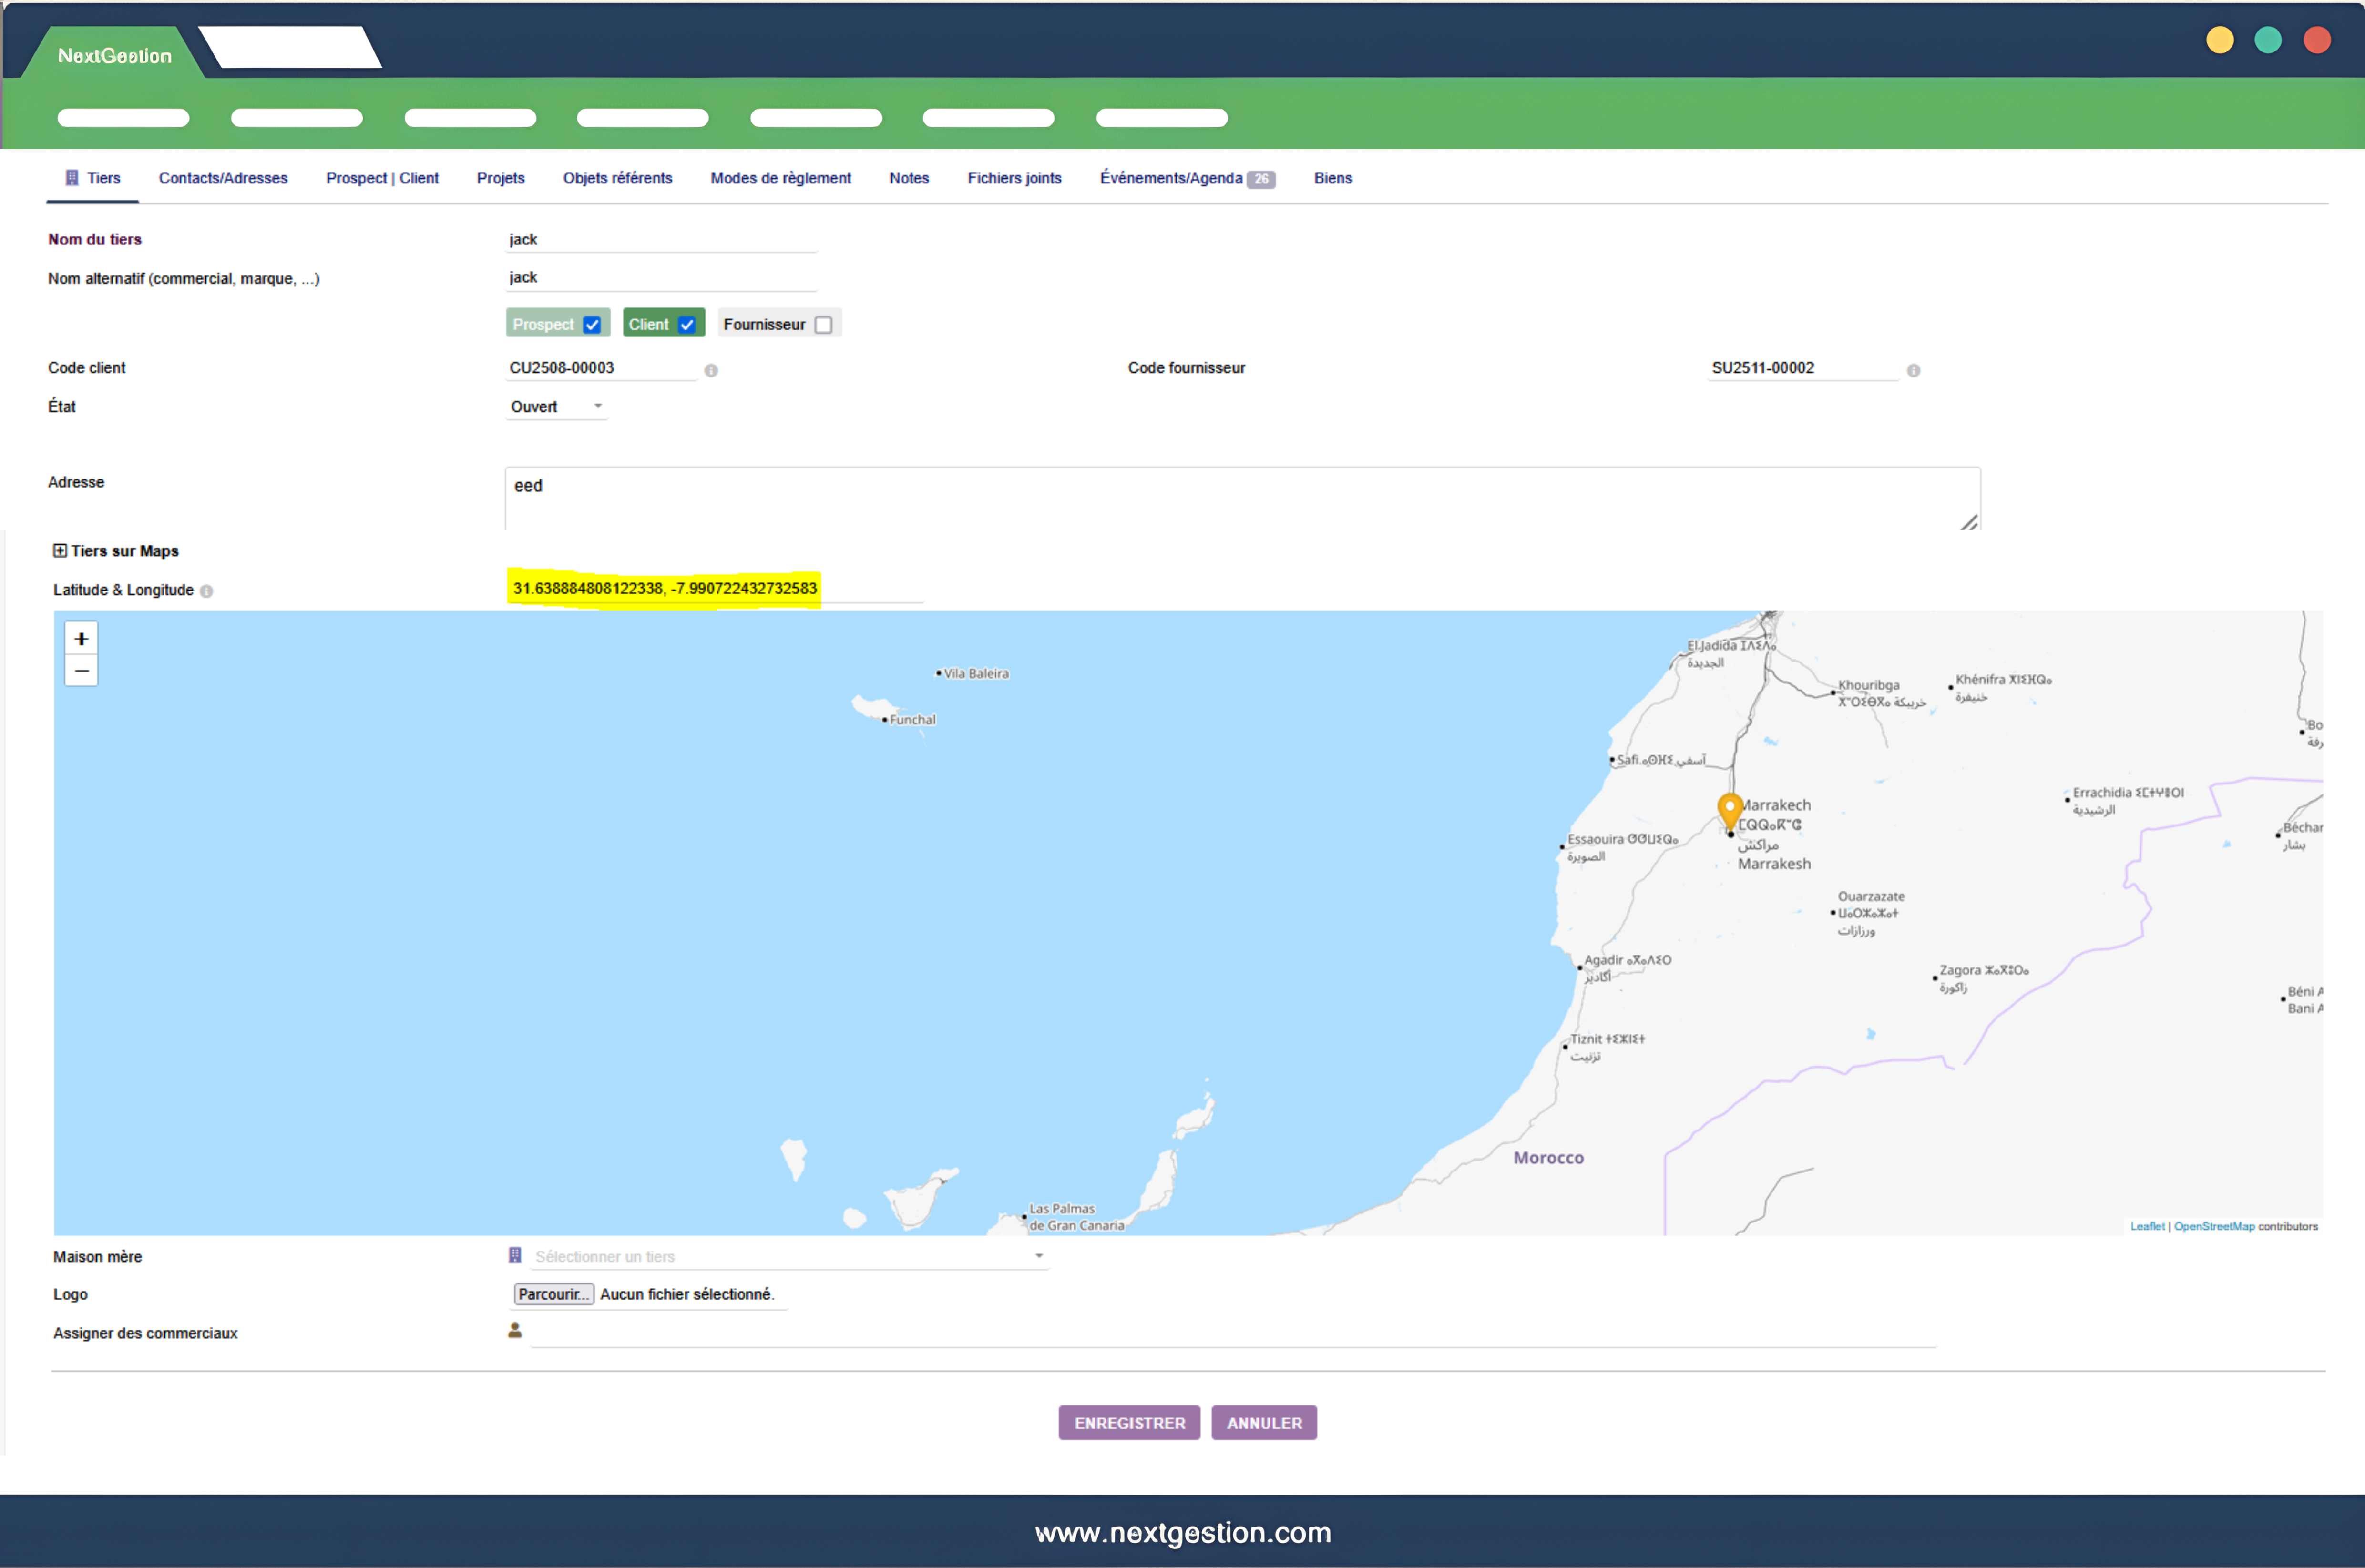Click the ENREGISTRER button

pos(1129,1422)
